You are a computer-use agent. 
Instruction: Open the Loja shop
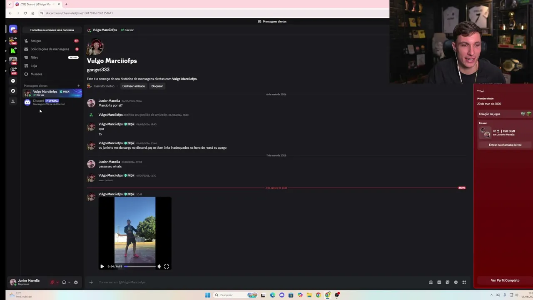pos(51,66)
